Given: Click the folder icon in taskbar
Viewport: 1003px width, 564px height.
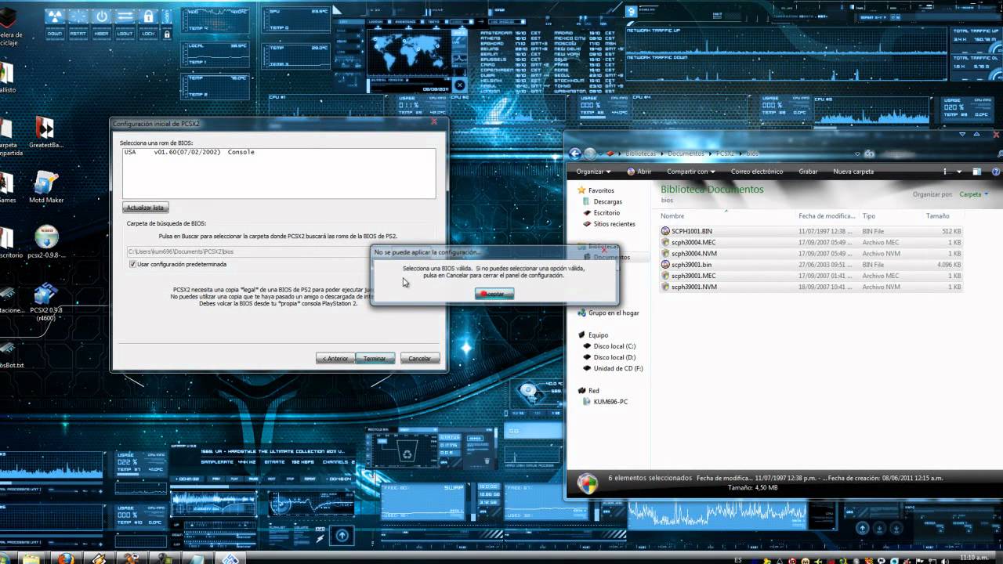Looking at the screenshot, I should pos(31,559).
